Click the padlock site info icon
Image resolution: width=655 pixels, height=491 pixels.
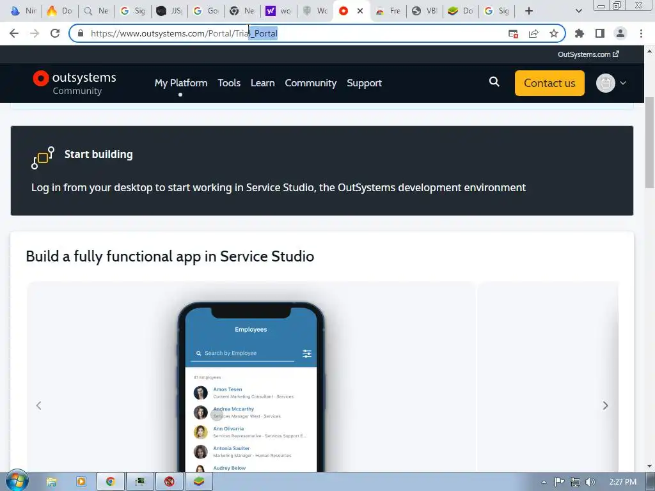[x=81, y=33]
